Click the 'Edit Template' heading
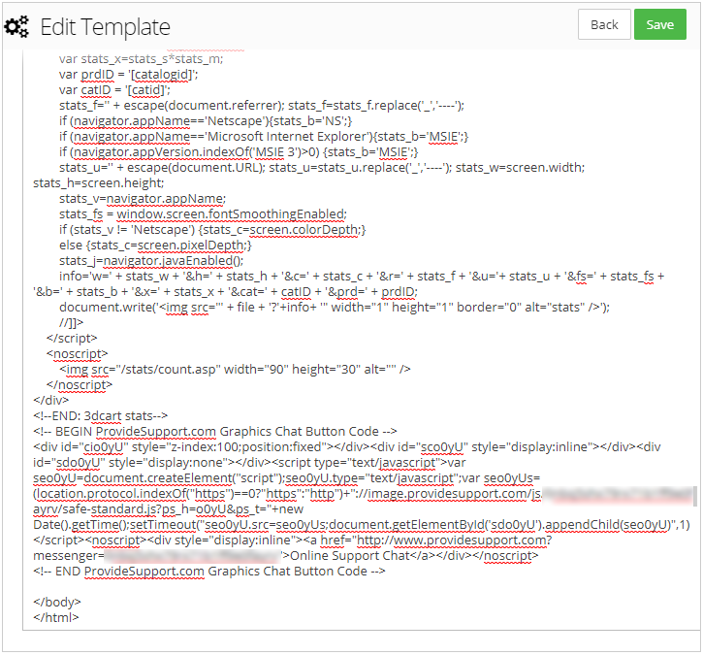This screenshot has width=703, height=655. point(106,27)
